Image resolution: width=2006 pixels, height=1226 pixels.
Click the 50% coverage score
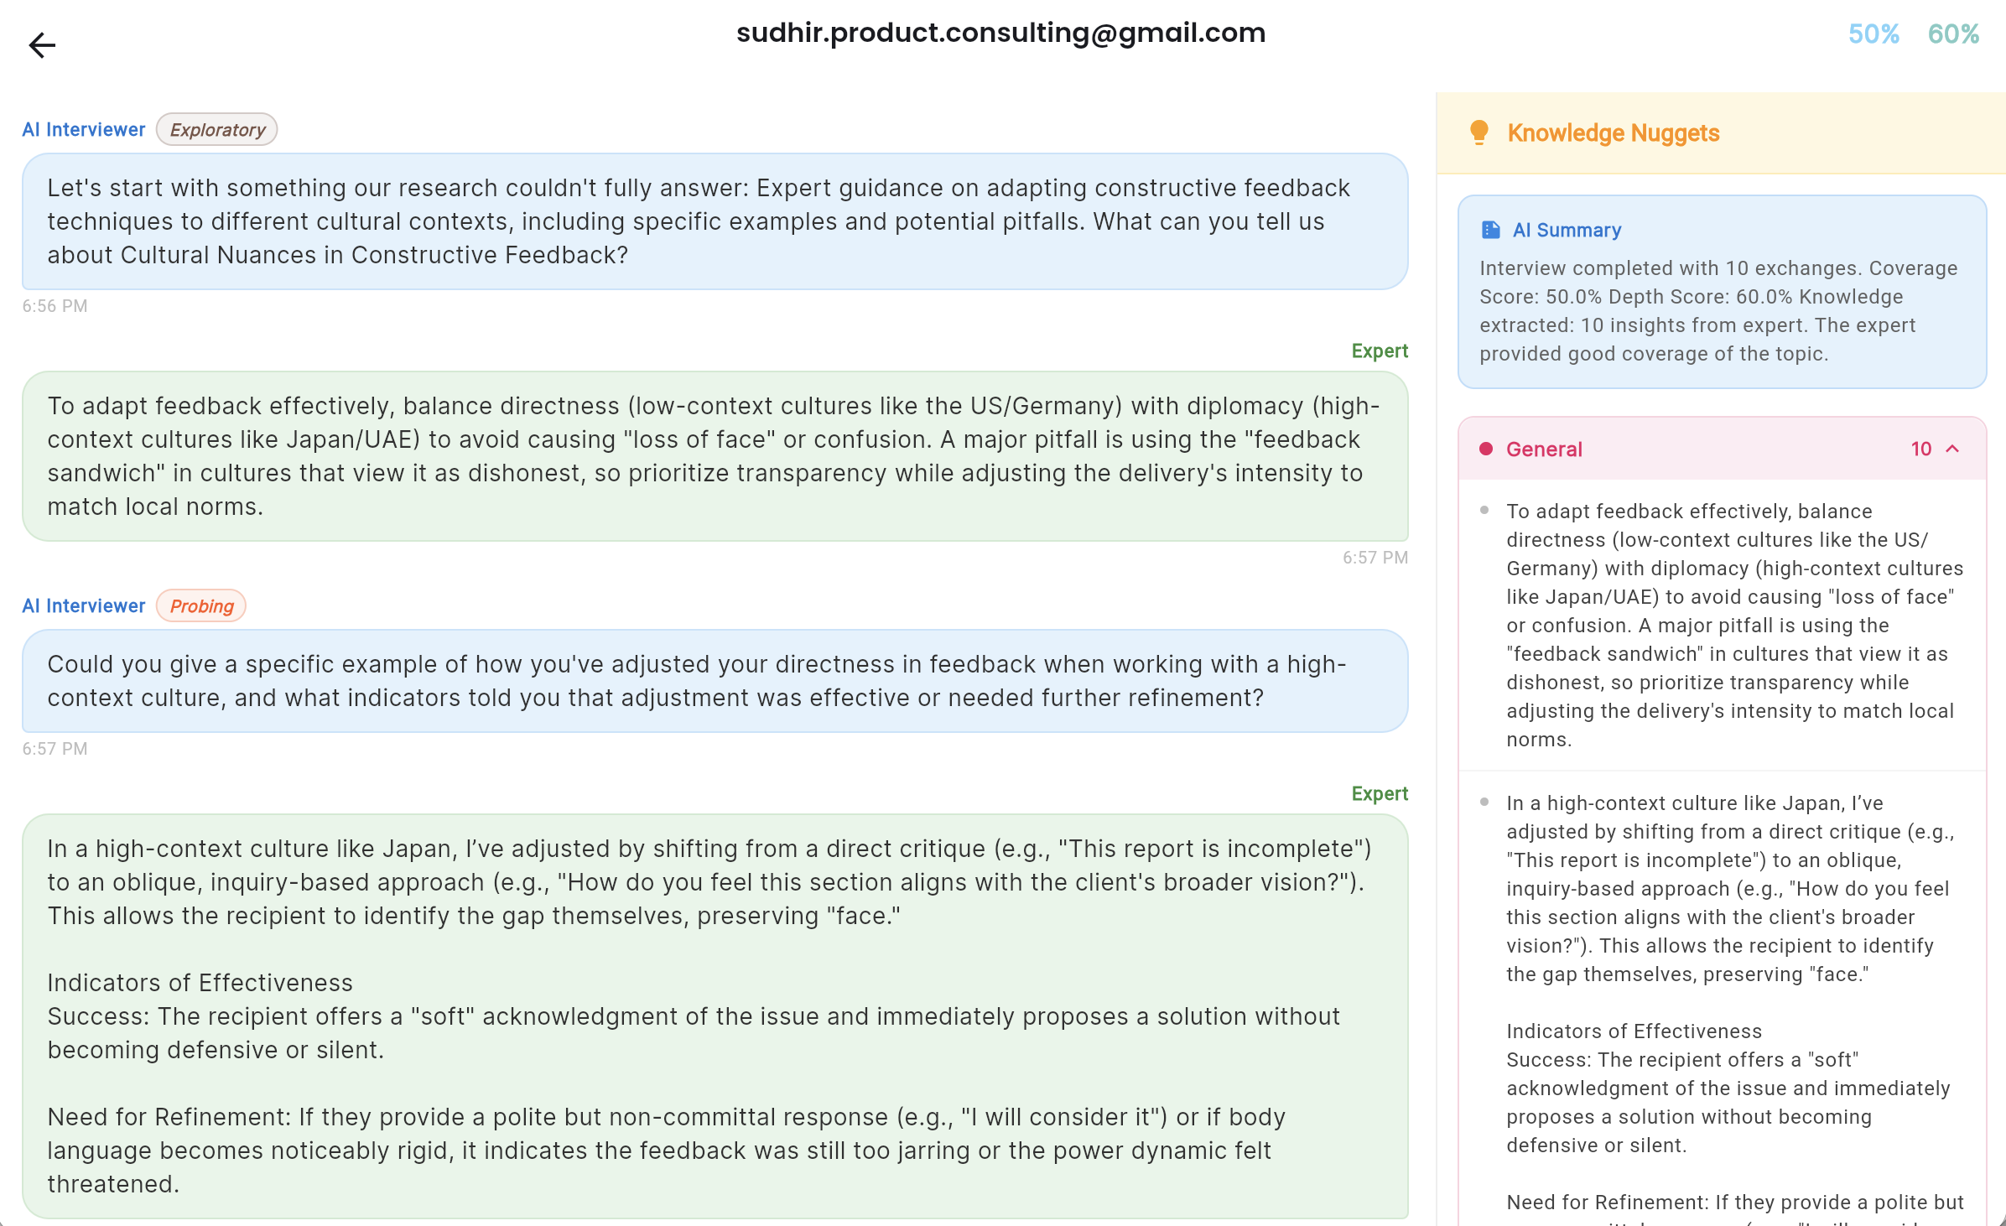coord(1873,34)
